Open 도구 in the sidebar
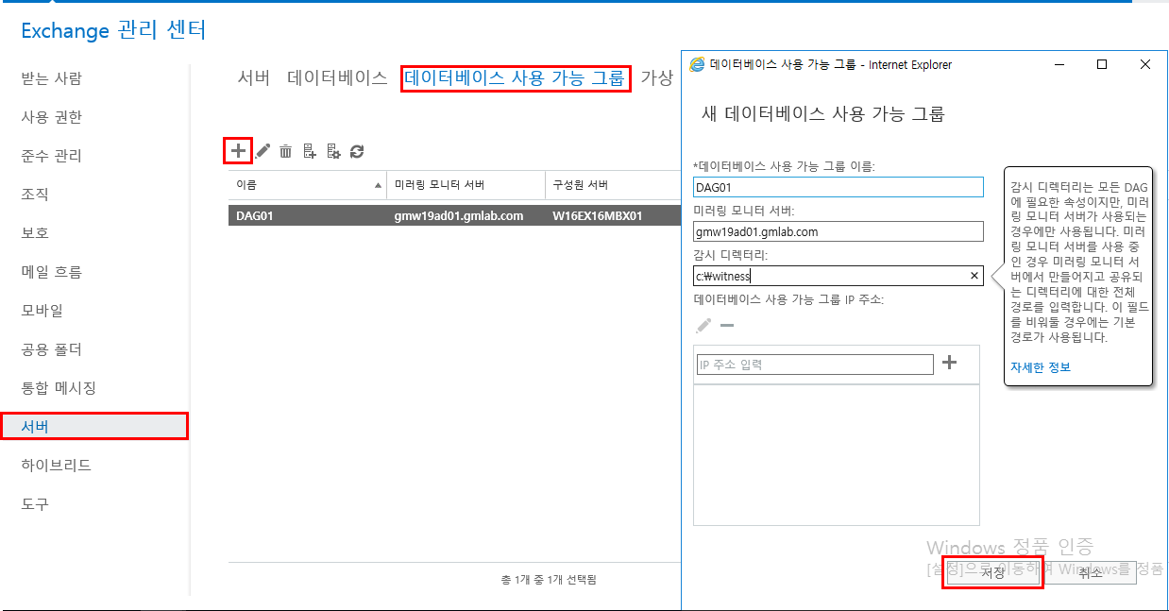Viewport: 1169px width, 611px height. tap(35, 504)
